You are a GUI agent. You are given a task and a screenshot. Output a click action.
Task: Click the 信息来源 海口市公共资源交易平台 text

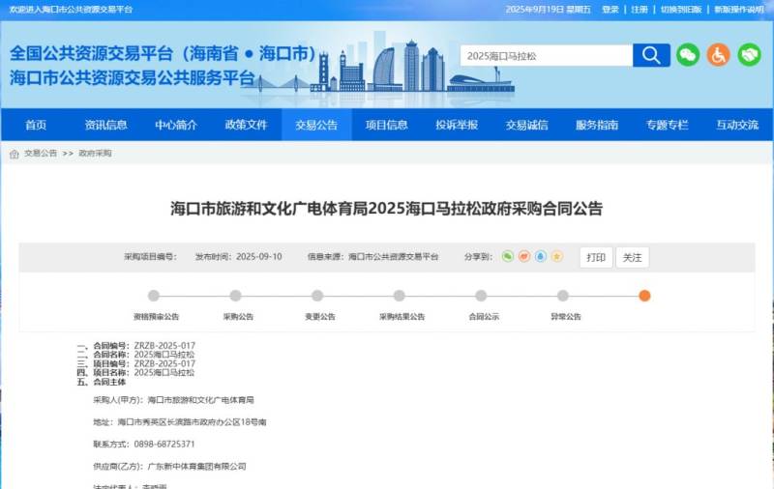(372, 256)
